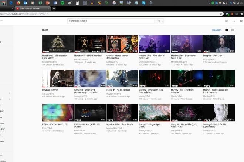
Task: Select the Subscriptions - YouTube tab
Action: (33, 8)
